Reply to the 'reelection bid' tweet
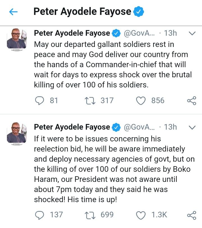Screen dimensions: 202x228 (41, 215)
